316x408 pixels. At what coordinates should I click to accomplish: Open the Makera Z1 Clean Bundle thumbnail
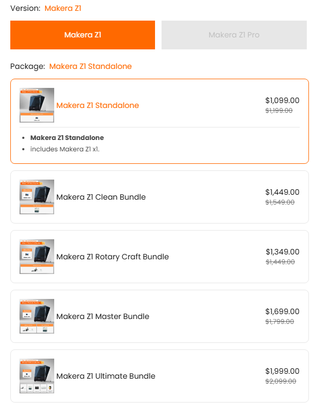(37, 197)
